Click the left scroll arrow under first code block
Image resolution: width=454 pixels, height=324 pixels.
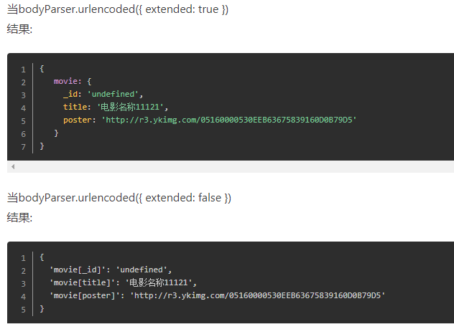[13, 166]
